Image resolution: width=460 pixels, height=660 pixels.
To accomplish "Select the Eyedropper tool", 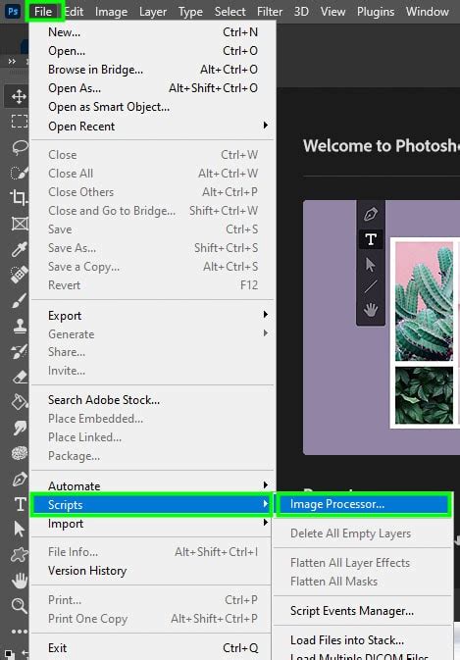I will [x=19, y=249].
